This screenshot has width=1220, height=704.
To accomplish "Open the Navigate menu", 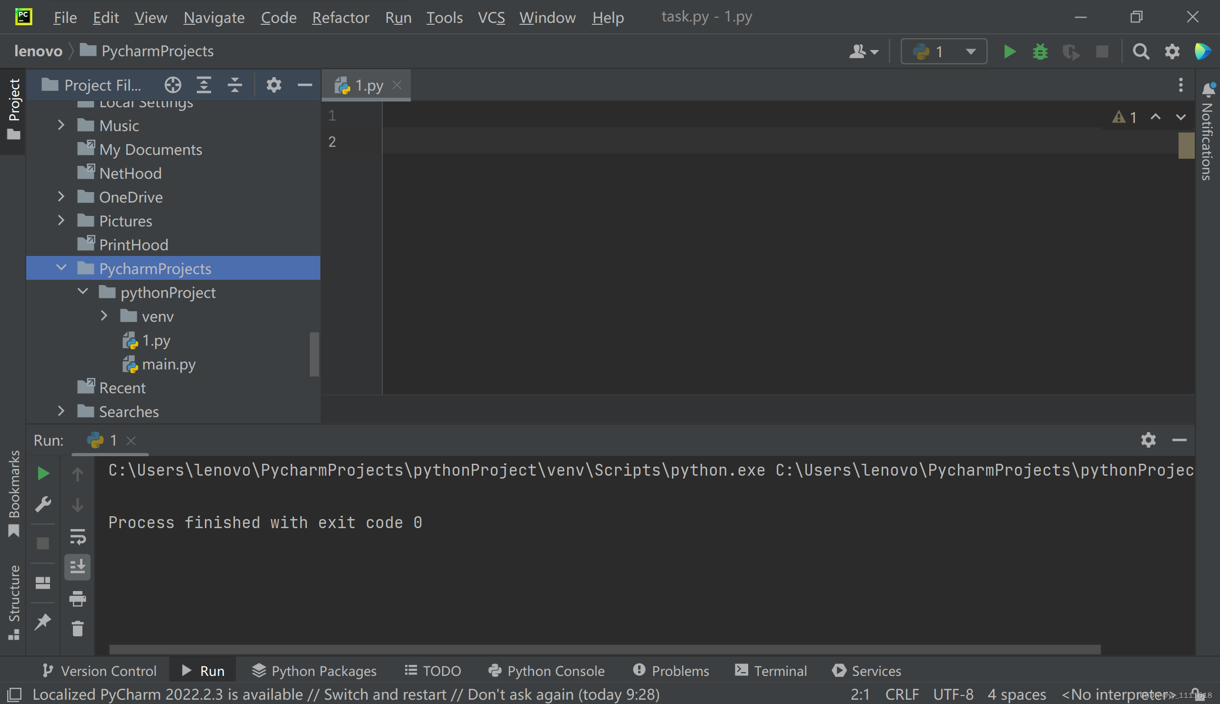I will point(213,18).
